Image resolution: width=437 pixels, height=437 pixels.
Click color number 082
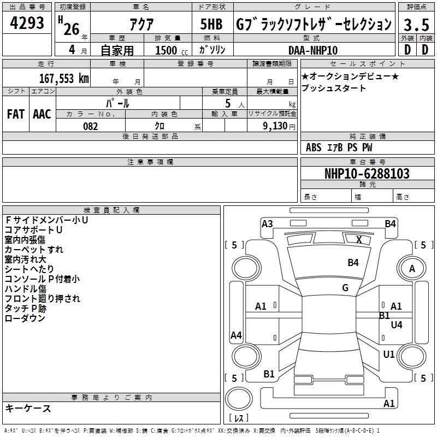pos(91,126)
